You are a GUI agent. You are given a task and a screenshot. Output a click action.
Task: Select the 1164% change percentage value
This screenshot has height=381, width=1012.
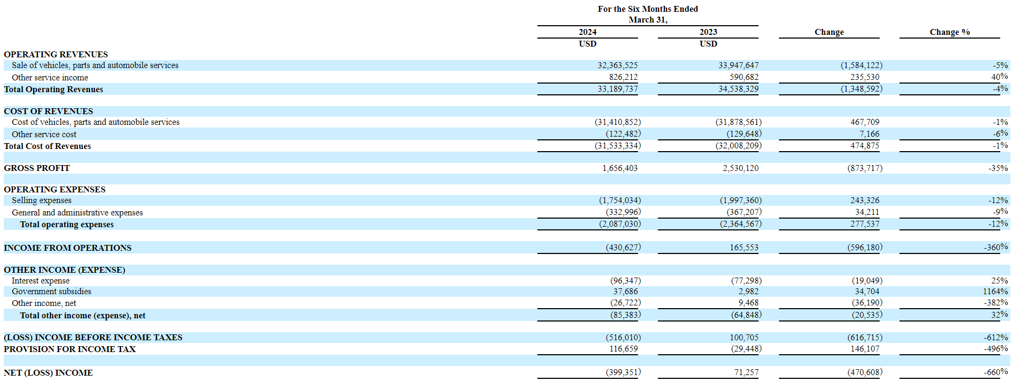(995, 291)
